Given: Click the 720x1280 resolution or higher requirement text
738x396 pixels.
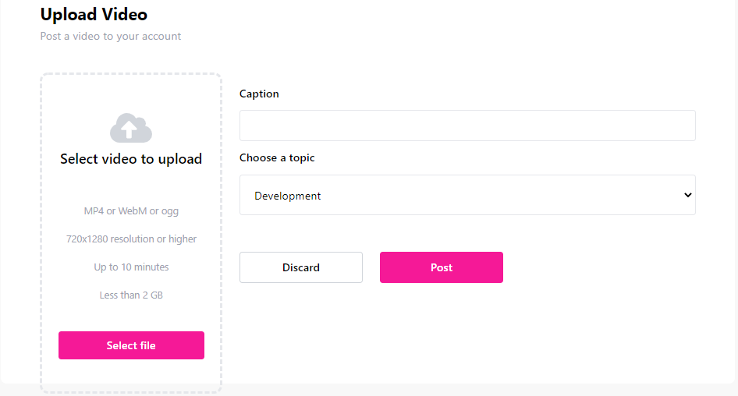Looking at the screenshot, I should (x=131, y=239).
